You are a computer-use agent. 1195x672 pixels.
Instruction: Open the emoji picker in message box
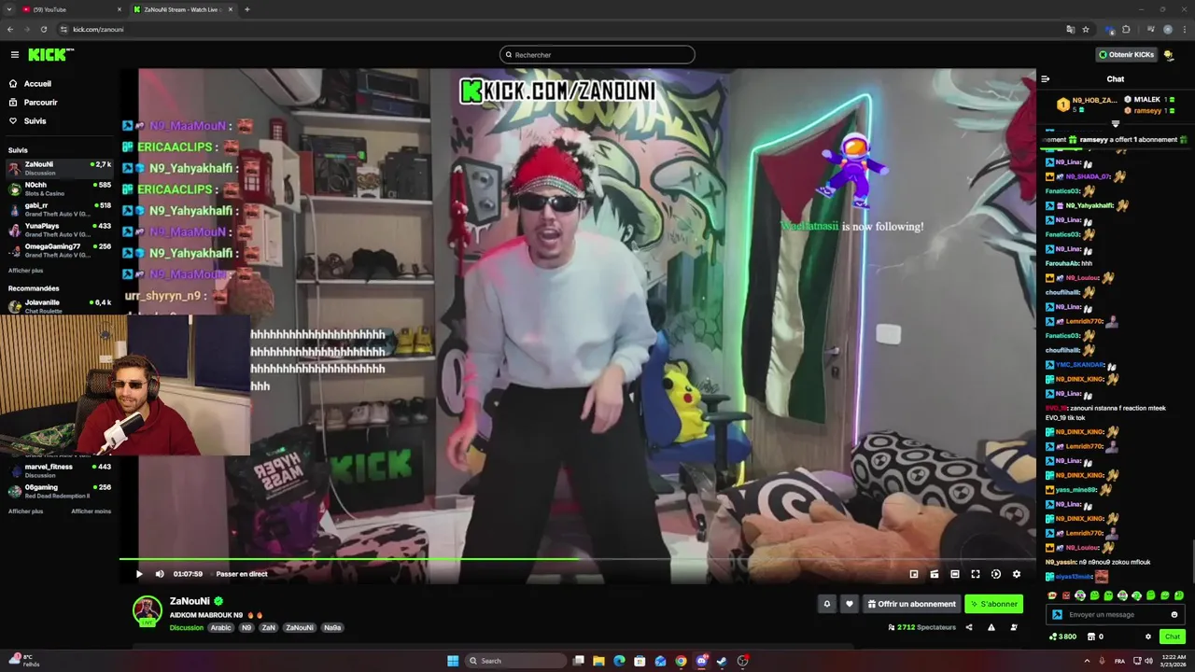coord(1174,614)
